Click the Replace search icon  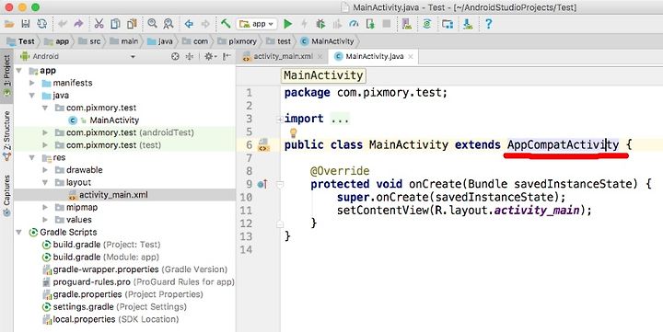coord(169,24)
